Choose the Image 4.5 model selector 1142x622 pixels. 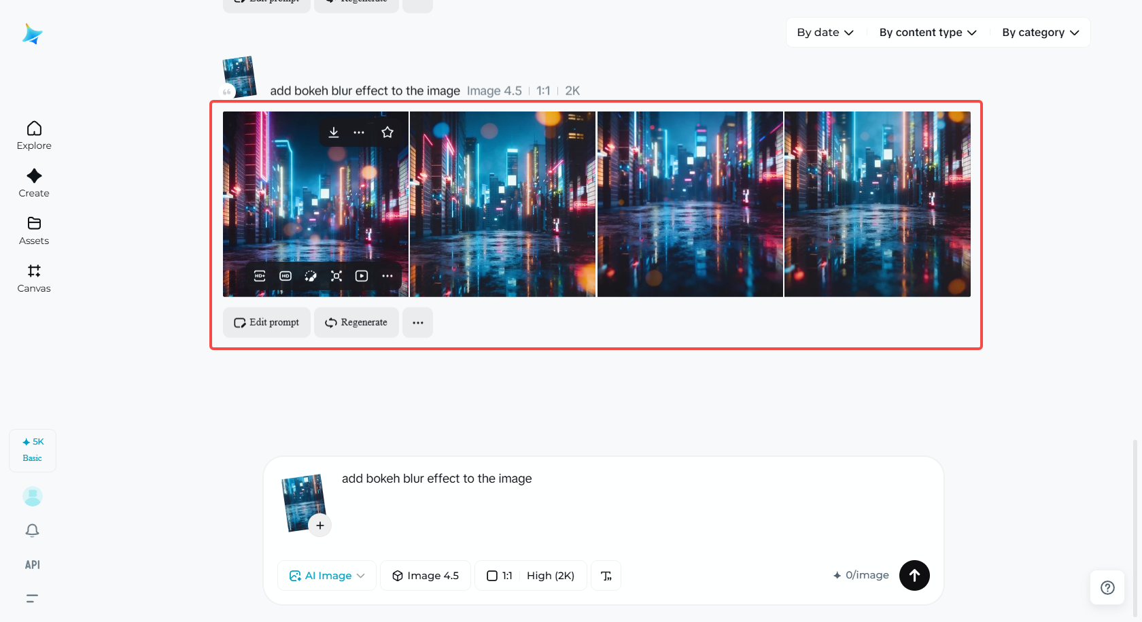click(426, 576)
